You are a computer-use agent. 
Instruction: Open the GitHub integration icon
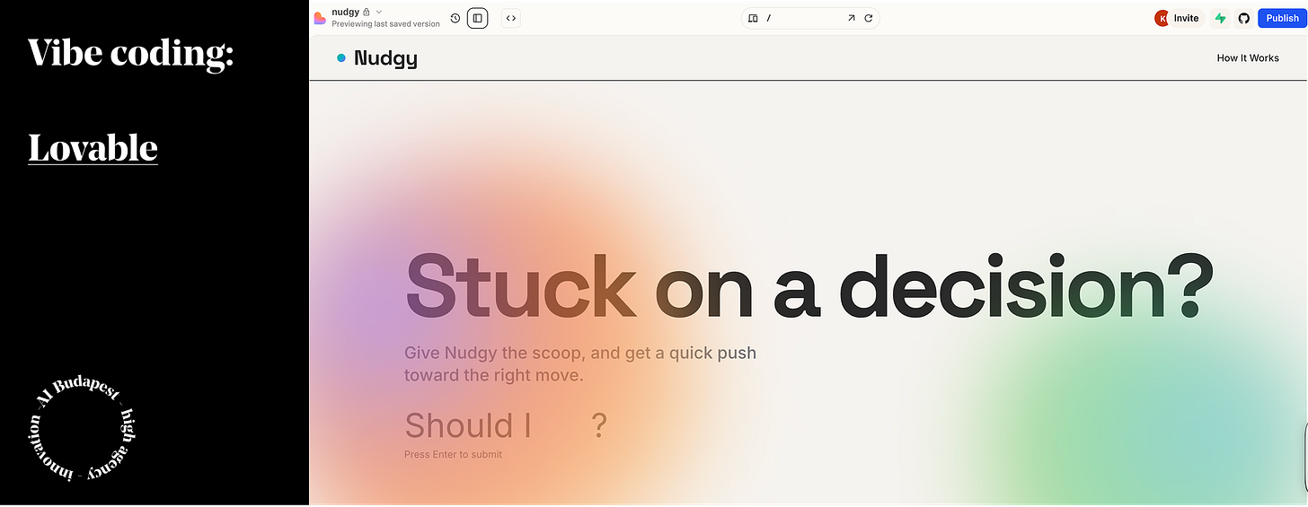(x=1244, y=18)
